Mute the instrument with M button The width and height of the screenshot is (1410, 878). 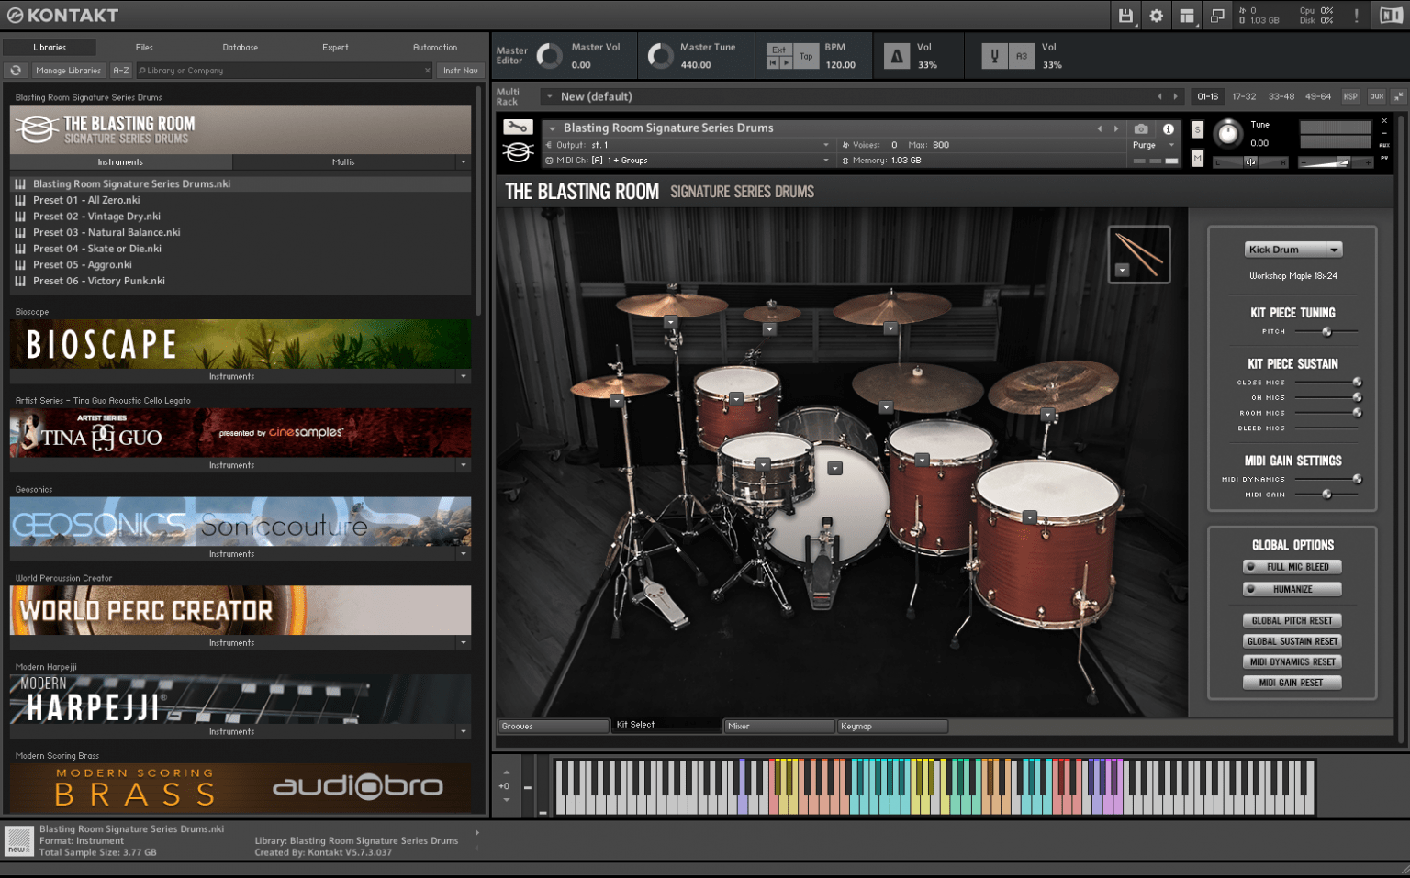click(1197, 159)
